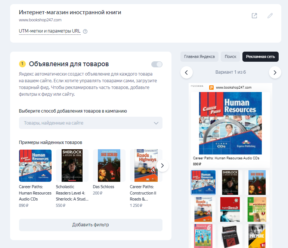
Task: Switch to Главная Яндекса tab
Action: click(x=199, y=56)
